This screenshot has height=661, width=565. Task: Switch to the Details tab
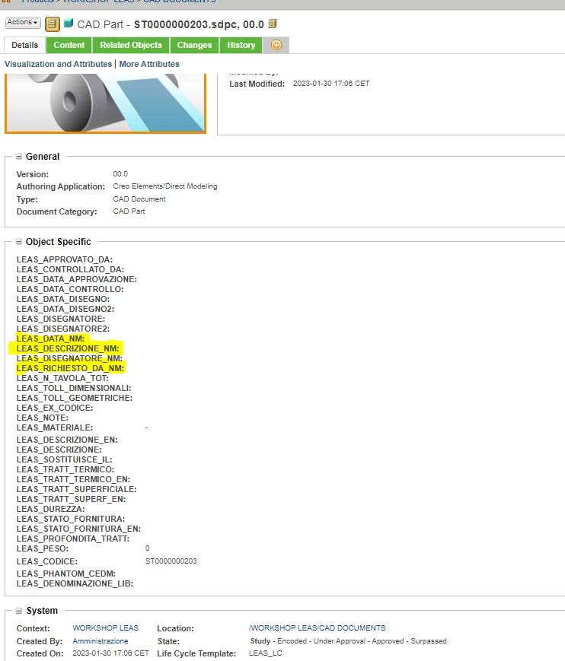pos(25,45)
